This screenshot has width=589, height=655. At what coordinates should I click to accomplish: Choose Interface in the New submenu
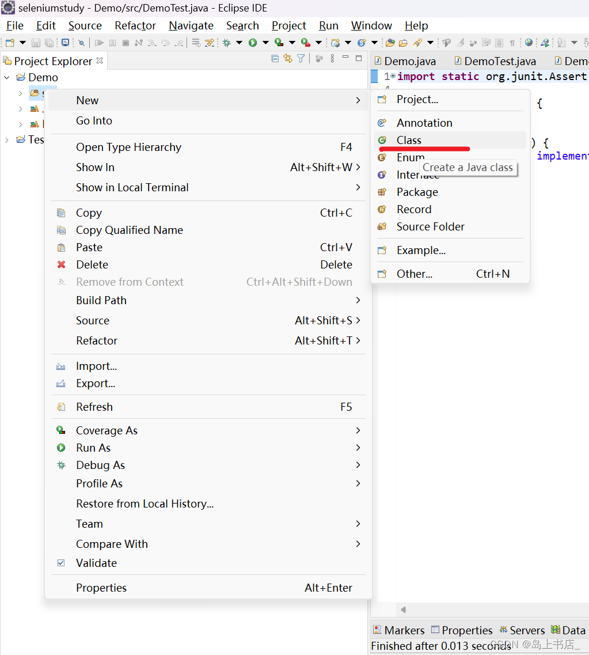450,175
